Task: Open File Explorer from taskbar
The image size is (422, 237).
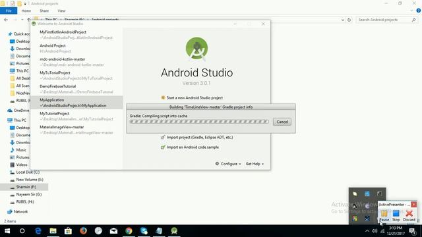Action: pos(53,231)
